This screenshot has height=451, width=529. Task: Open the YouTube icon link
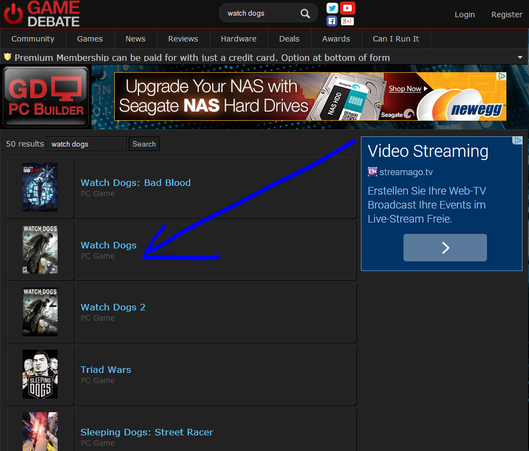pyautogui.click(x=347, y=8)
